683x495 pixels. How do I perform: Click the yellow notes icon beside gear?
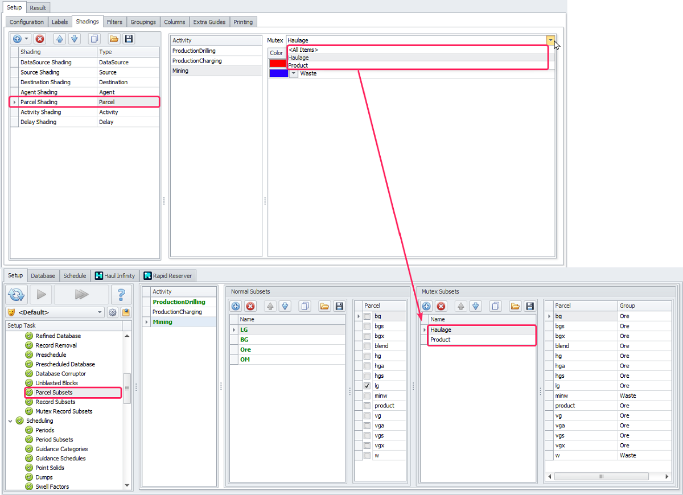[126, 312]
